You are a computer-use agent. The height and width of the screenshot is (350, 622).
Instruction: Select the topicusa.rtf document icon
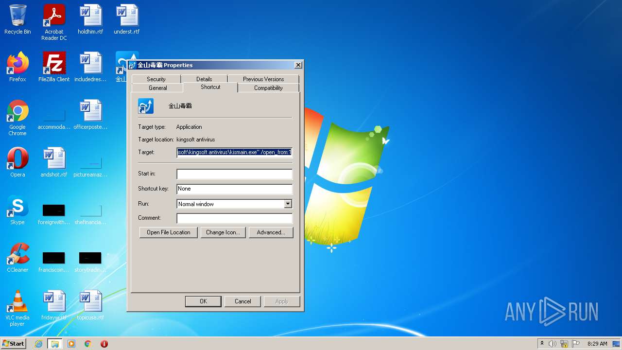tap(90, 305)
